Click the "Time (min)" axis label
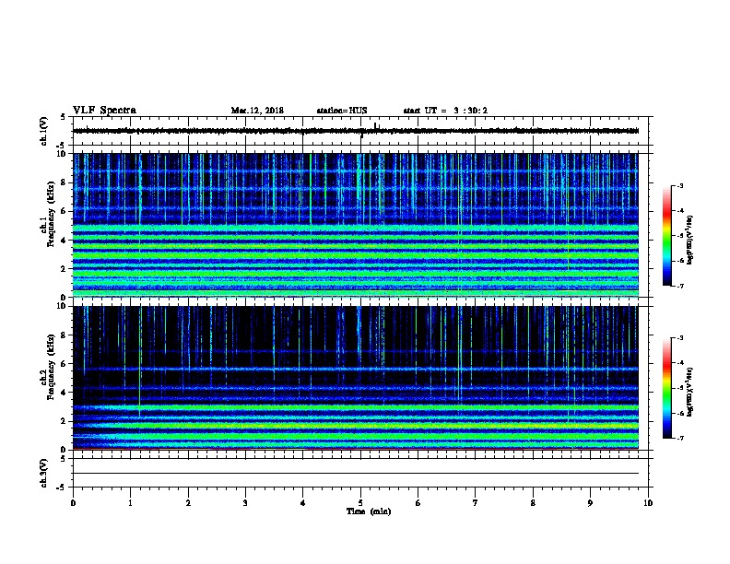This screenshot has width=730, height=564. click(369, 511)
